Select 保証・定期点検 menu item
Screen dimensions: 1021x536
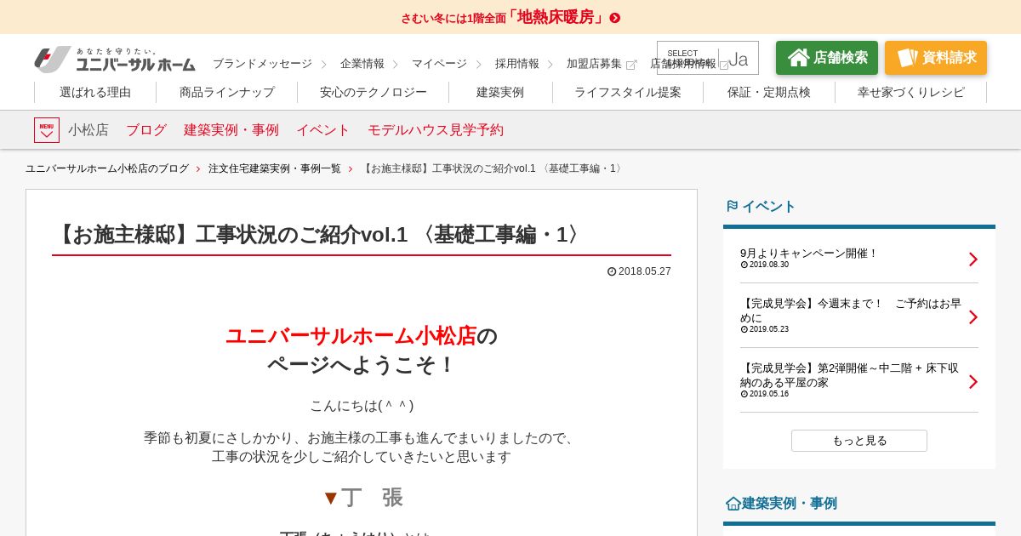[x=769, y=92]
